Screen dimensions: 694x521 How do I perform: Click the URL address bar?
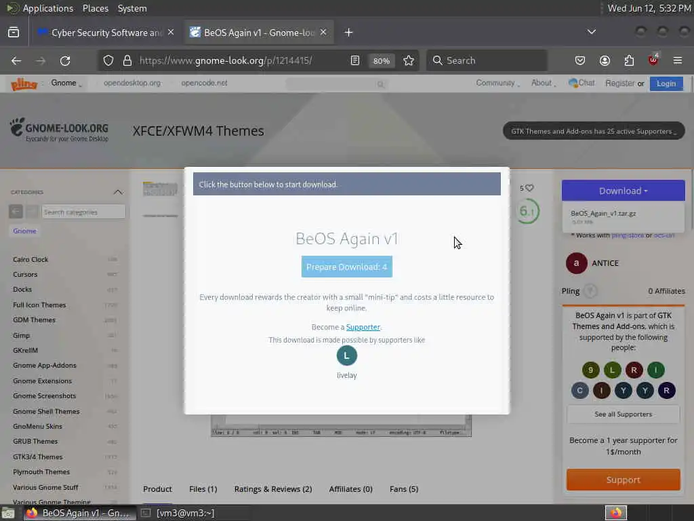pos(226,60)
